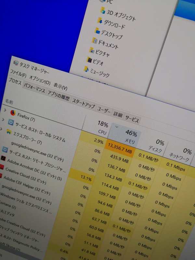This screenshot has width=195, height=260.
Task: Switch to the アプリの履歴 tab
Action: point(59,96)
